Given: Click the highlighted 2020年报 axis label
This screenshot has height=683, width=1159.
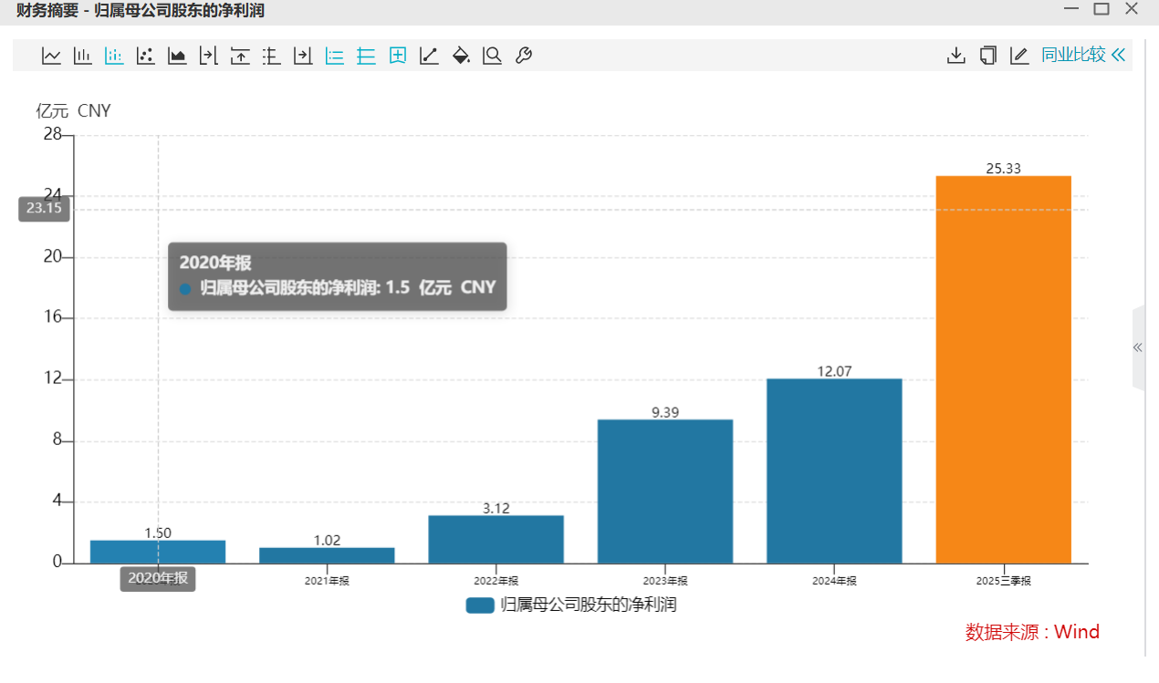Looking at the screenshot, I should pos(158,578).
